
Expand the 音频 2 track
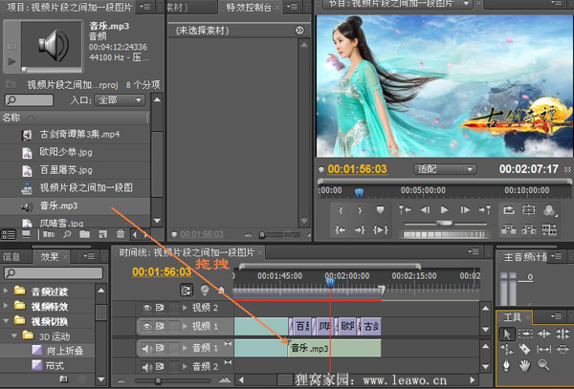point(185,366)
